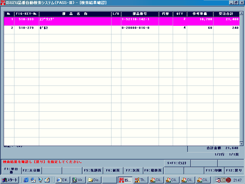245x184 pixels.
Task: Click unit price 10,700 in row 1
Action: click(x=206, y=19)
